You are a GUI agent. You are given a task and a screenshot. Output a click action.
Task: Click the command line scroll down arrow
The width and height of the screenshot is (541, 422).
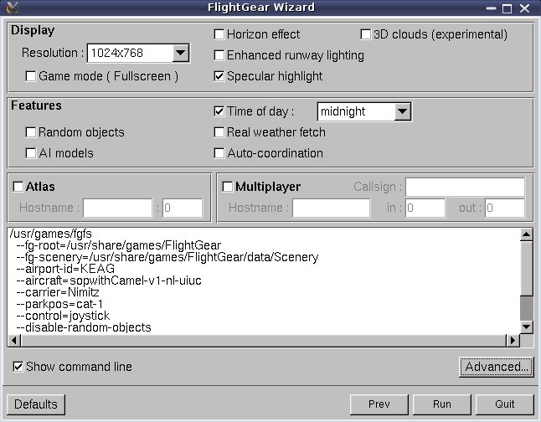pyautogui.click(x=526, y=327)
